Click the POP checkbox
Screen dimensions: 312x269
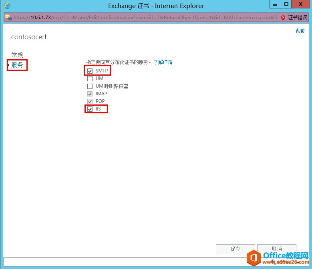90,101
